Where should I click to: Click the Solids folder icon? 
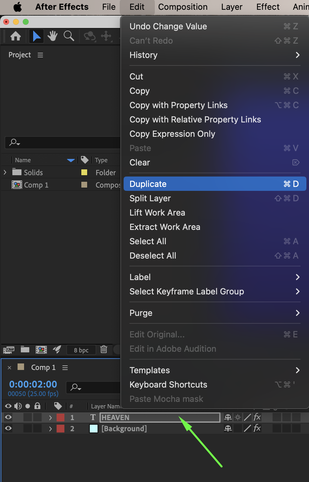pyautogui.click(x=17, y=172)
